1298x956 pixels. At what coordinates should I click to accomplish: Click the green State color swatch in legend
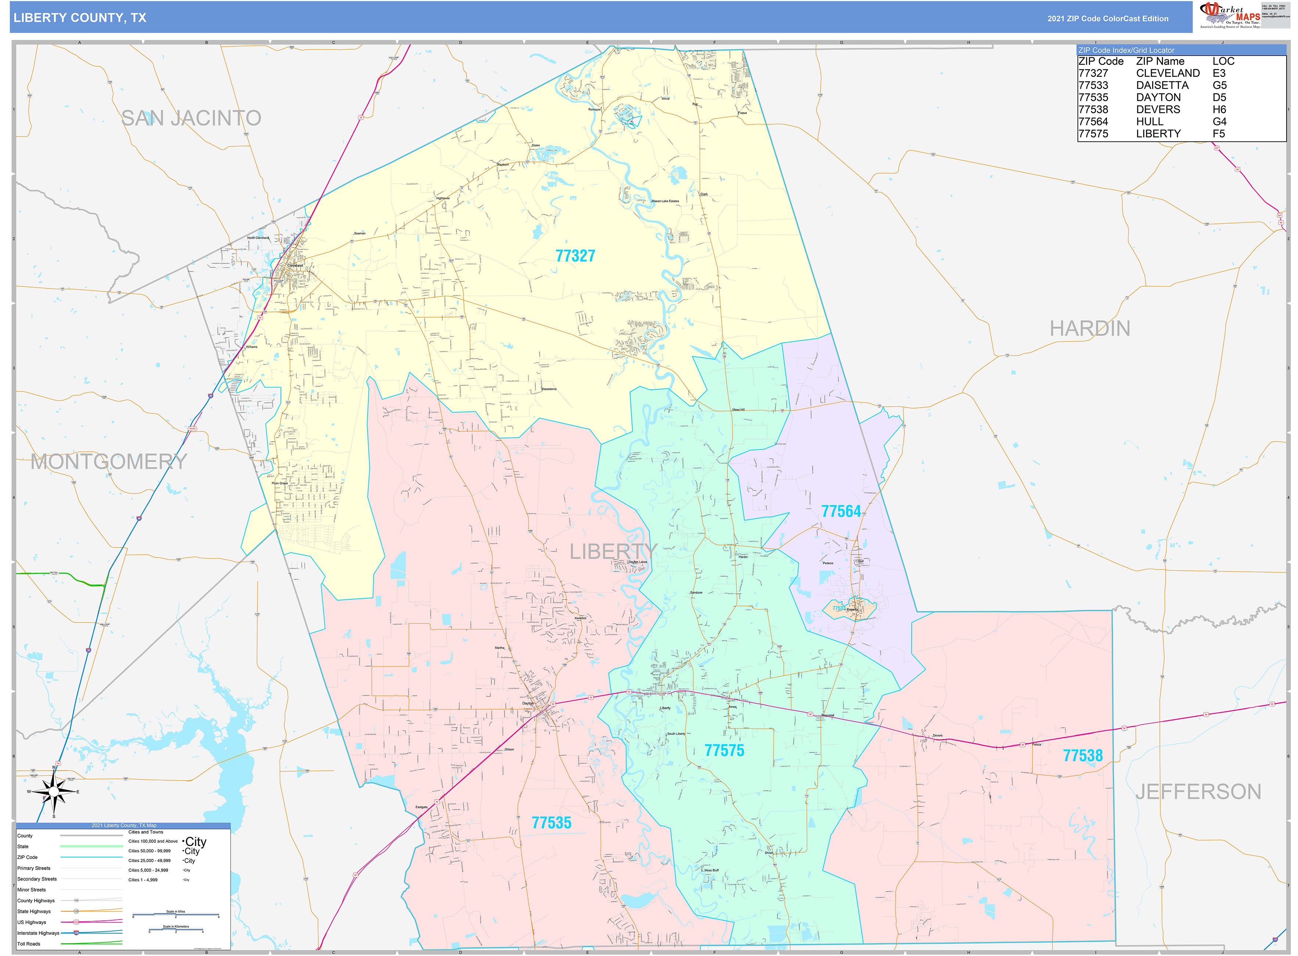pyautogui.click(x=92, y=846)
